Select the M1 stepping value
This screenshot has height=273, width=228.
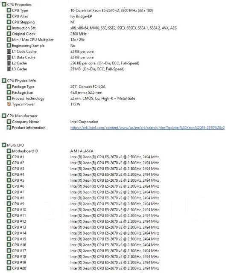73,22
